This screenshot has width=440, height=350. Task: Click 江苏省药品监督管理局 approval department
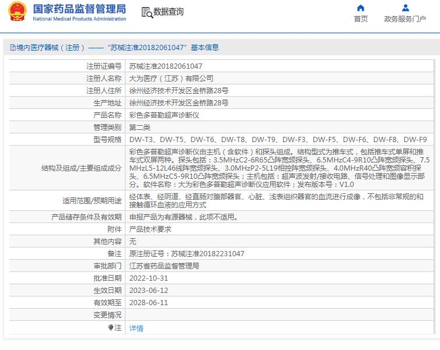point(164,266)
